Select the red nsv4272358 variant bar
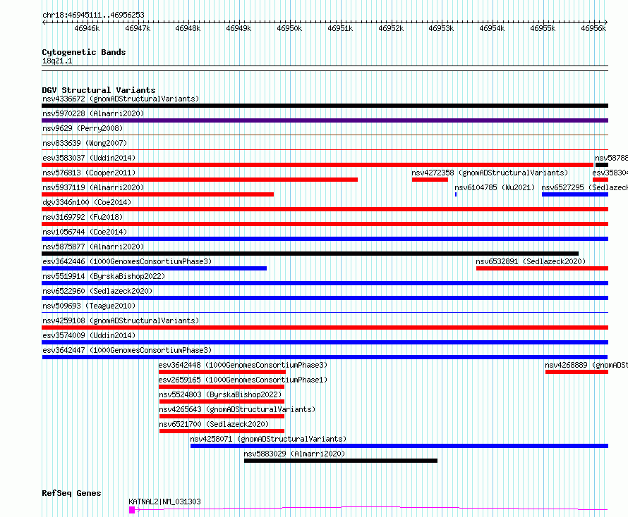628x517 pixels. pos(430,180)
